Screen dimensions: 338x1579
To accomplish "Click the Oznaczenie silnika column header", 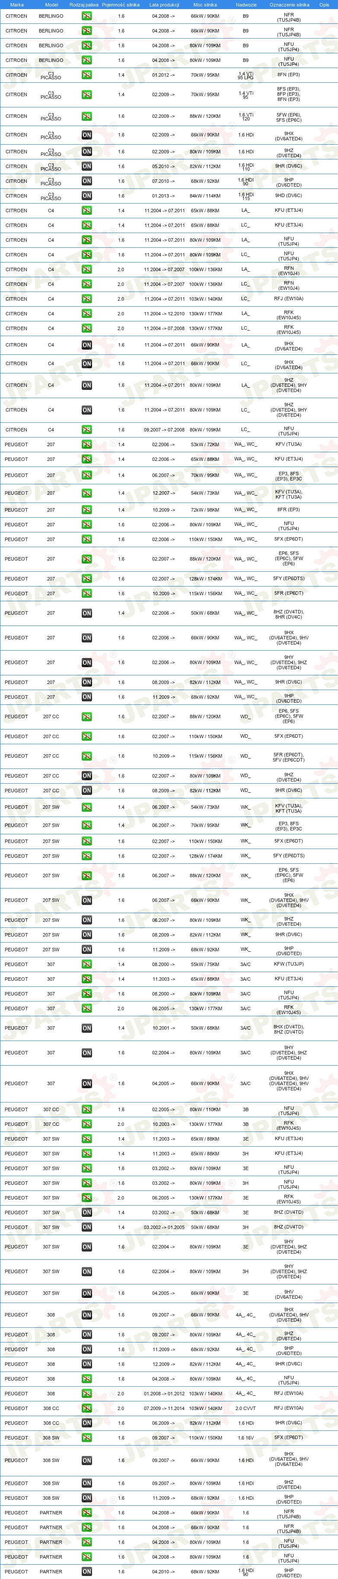I will point(289,4).
